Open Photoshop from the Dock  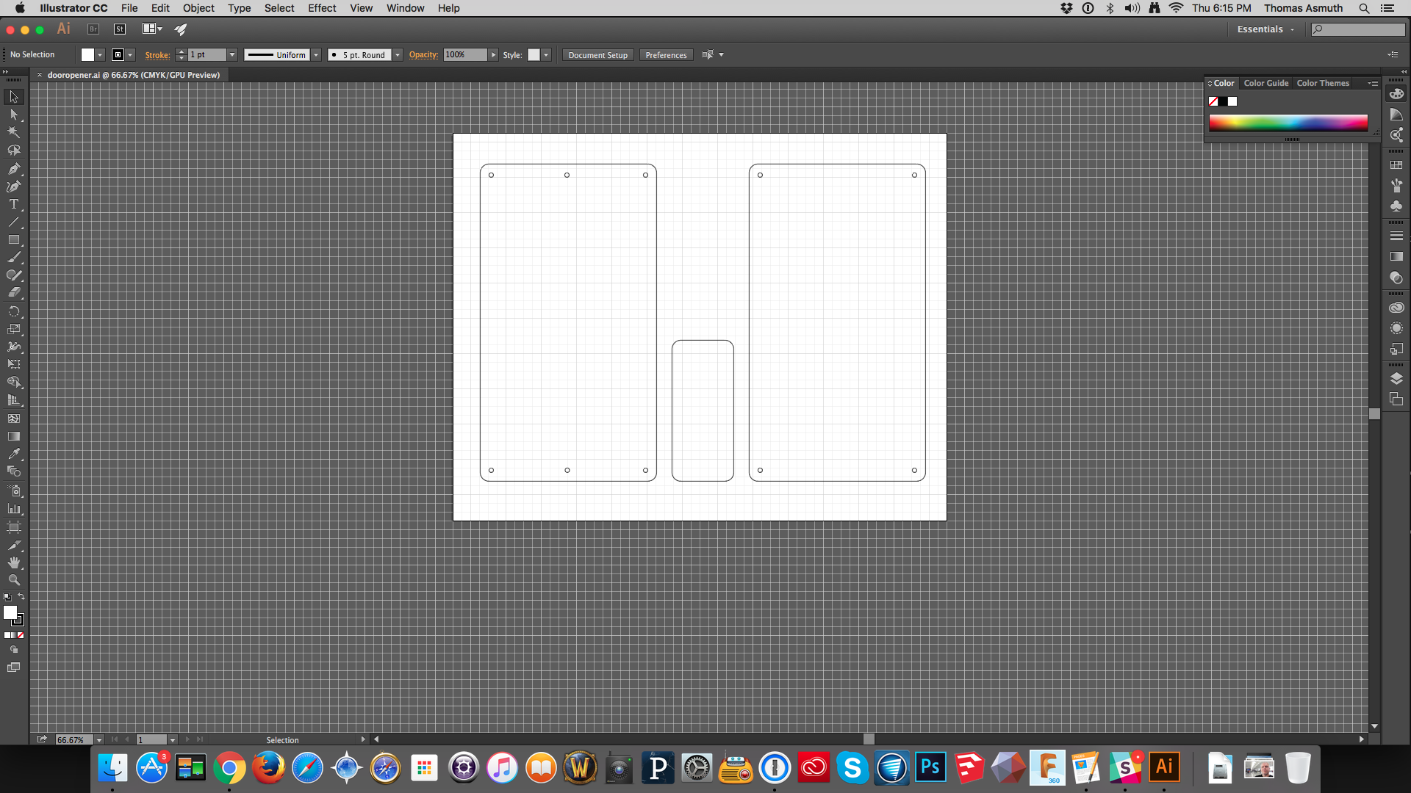click(x=930, y=768)
